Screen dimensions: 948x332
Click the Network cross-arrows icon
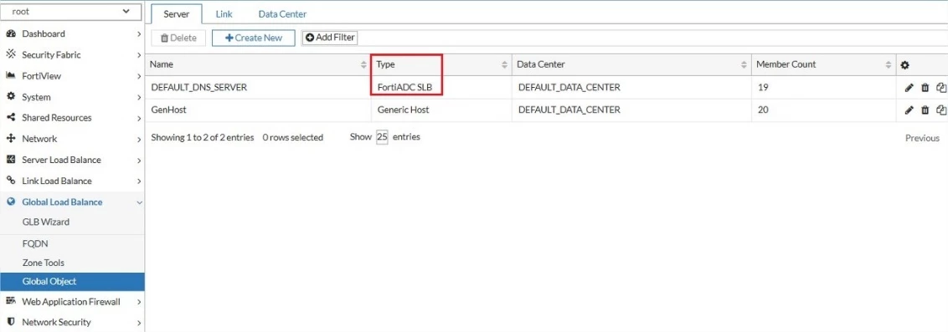[x=10, y=139]
